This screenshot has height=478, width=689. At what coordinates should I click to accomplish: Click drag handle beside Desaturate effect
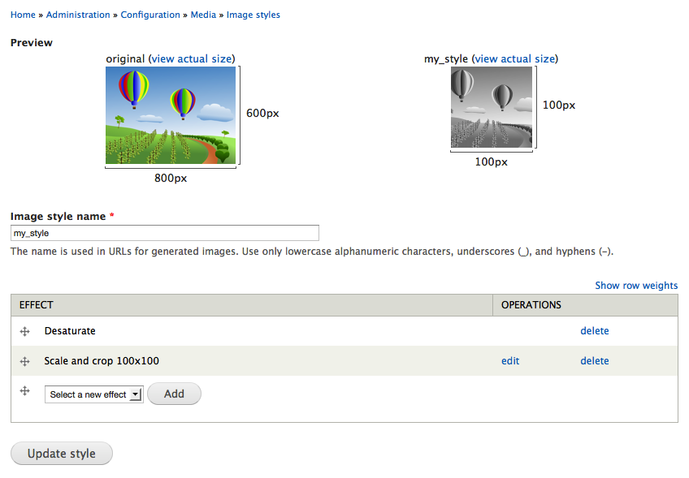(x=24, y=331)
